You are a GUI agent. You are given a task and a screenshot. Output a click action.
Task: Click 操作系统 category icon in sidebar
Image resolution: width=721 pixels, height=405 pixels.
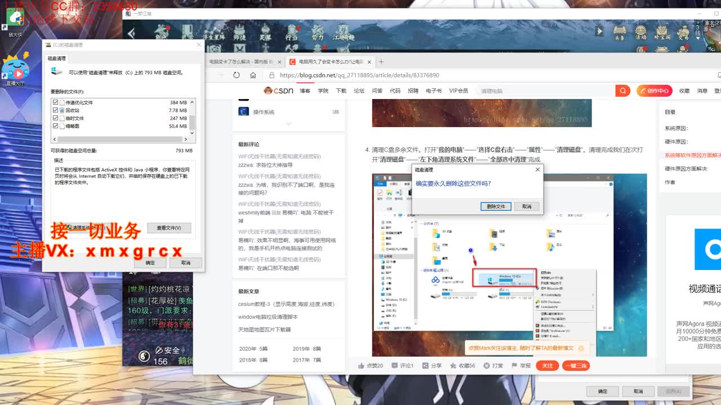click(243, 111)
